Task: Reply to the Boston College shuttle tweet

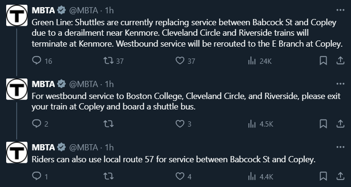Action: [40, 124]
